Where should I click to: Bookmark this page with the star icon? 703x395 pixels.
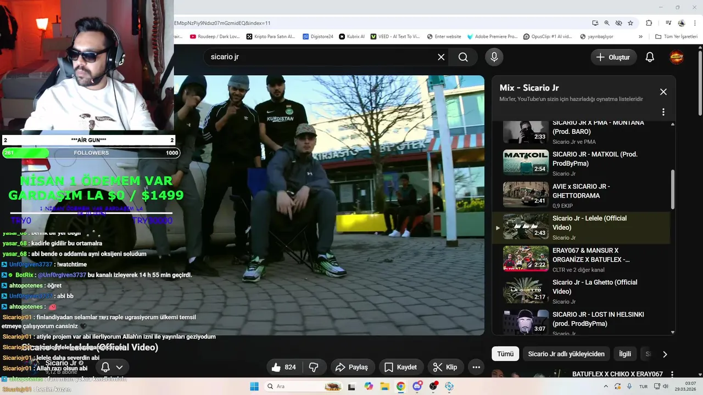point(631,23)
